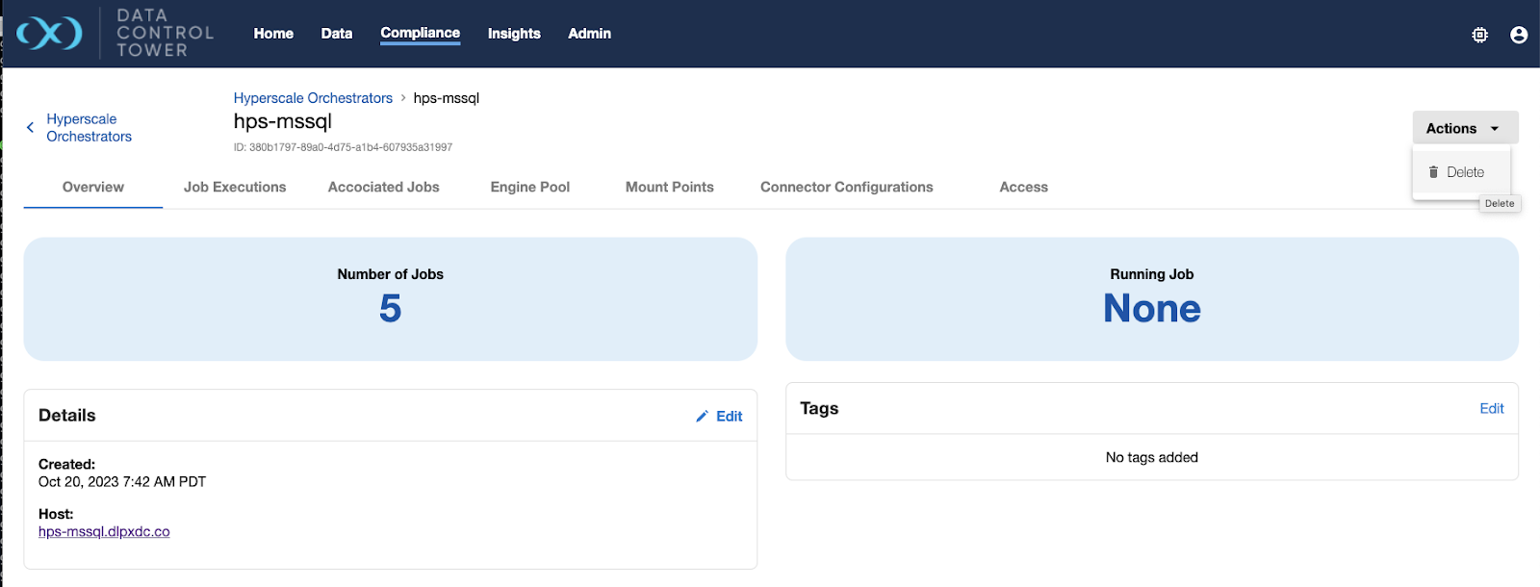This screenshot has width=1540, height=587.
Task: Open the Mount Points tab
Action: tap(669, 187)
